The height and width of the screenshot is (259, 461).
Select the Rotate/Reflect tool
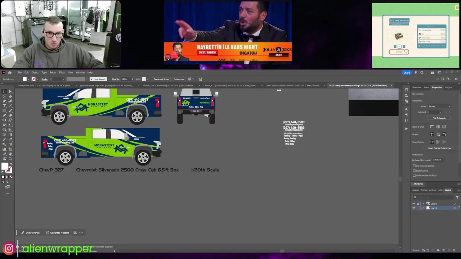[4, 120]
